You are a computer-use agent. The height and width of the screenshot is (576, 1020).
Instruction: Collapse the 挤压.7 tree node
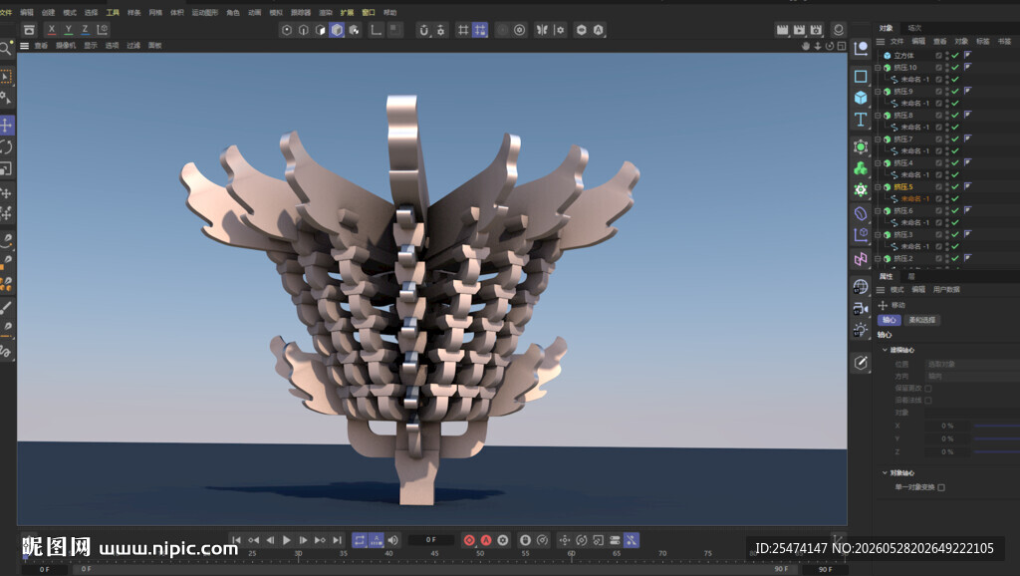point(879,140)
